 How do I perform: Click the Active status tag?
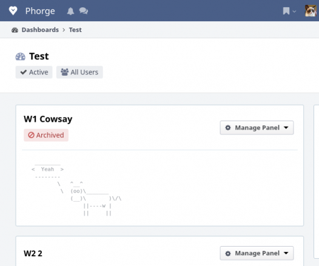[34, 72]
